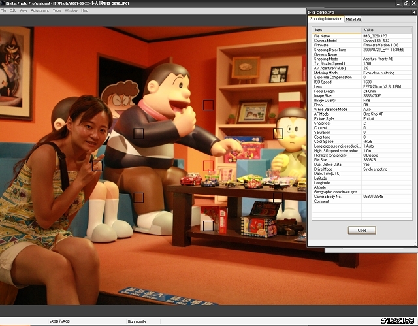
Task: Select the Shooting Mode row
Action: click(362, 59)
